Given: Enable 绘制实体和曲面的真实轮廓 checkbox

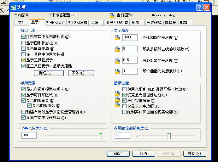Looking at the screenshot, I should click(x=124, y=112).
